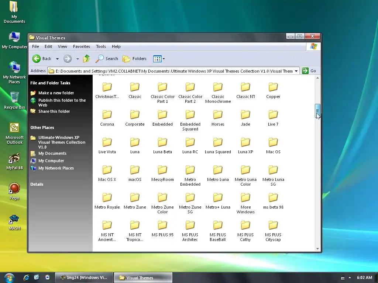
Task: Click the Start orb on the taskbar
Action: [x=9, y=278]
